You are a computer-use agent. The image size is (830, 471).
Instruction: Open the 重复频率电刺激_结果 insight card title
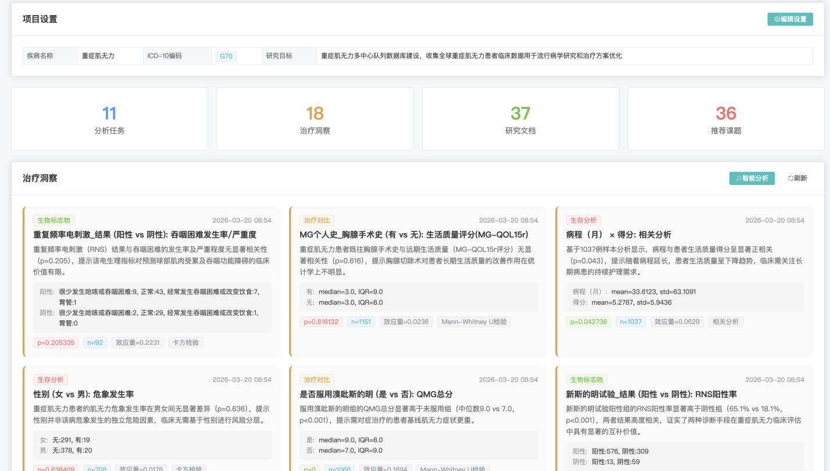click(145, 234)
